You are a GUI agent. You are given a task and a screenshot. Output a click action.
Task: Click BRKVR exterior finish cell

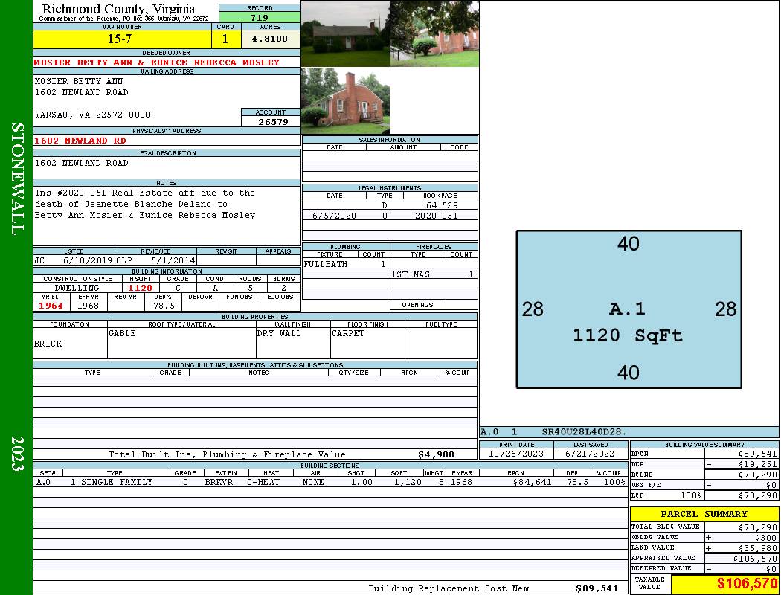219,482
